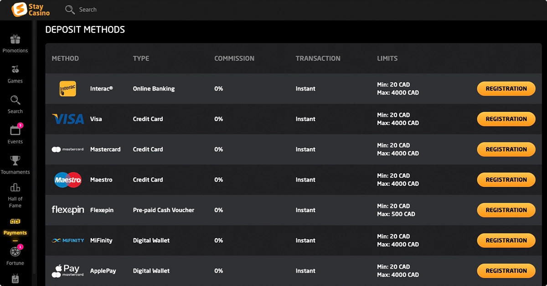Screen dimensions: 547x286
Task: Open Promotions gift icon in sidebar
Action: (15, 39)
